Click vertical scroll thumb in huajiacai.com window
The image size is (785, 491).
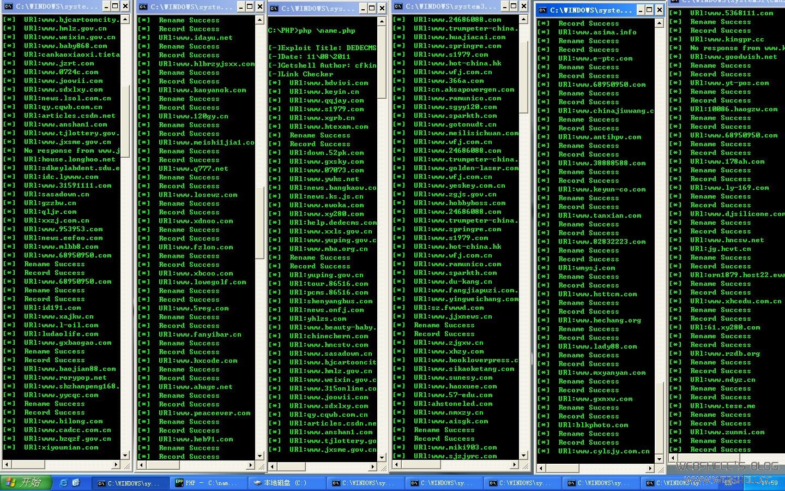tap(523, 76)
